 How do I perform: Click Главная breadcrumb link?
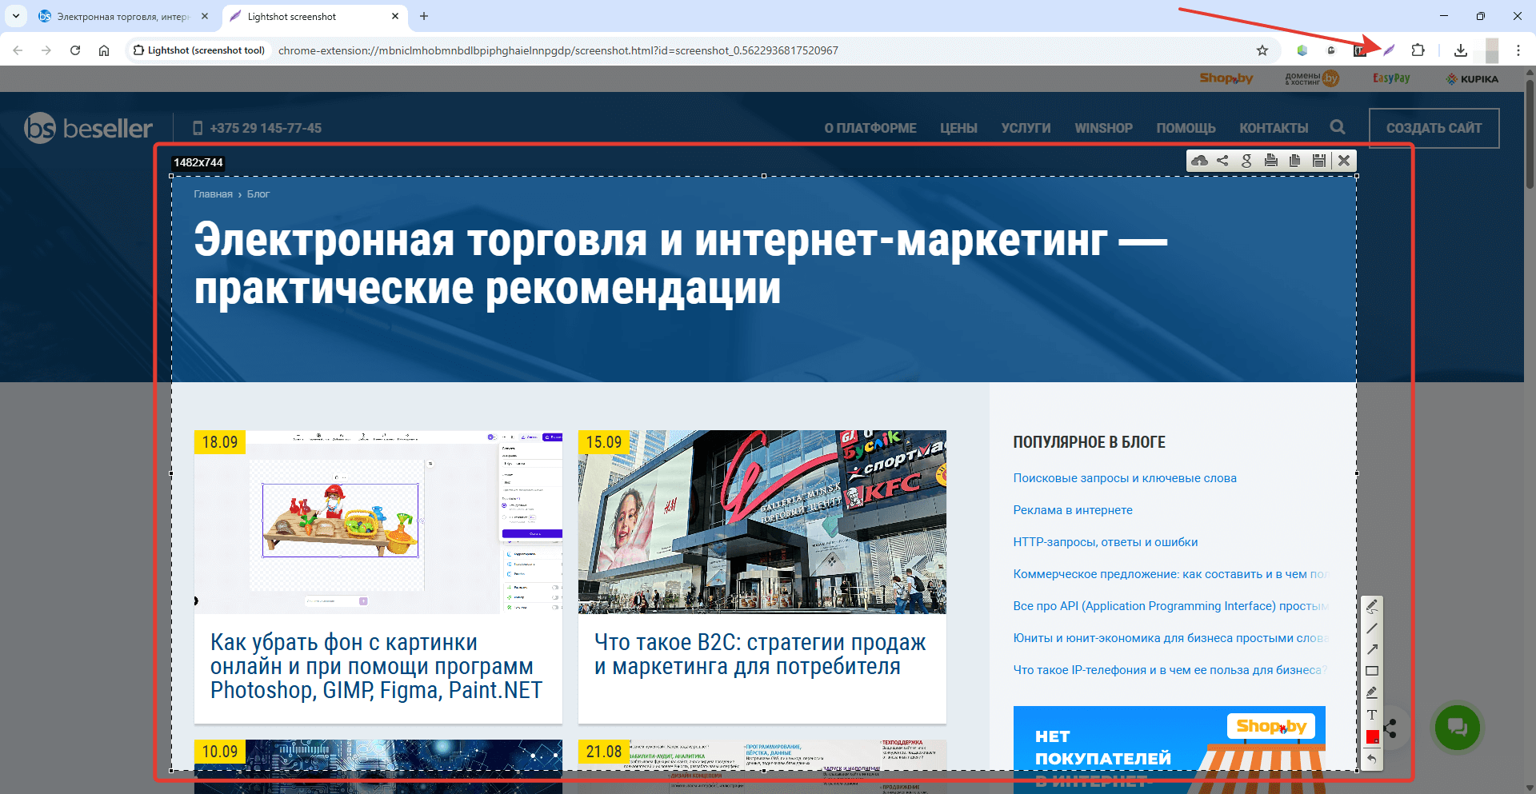click(213, 194)
